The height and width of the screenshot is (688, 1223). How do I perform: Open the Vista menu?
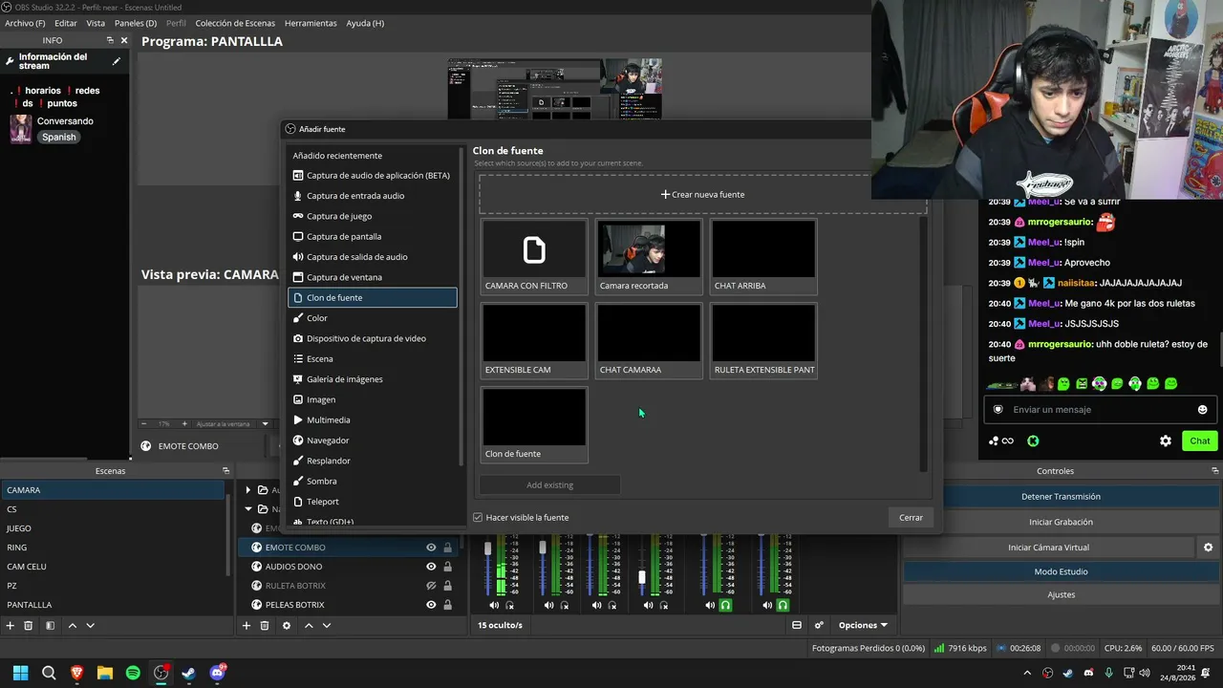(96, 23)
